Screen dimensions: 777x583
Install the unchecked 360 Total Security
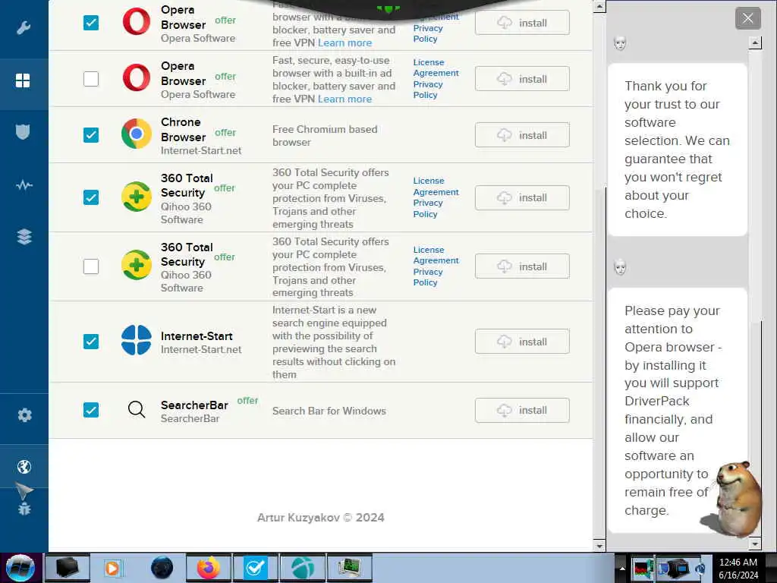pyautogui.click(x=522, y=266)
